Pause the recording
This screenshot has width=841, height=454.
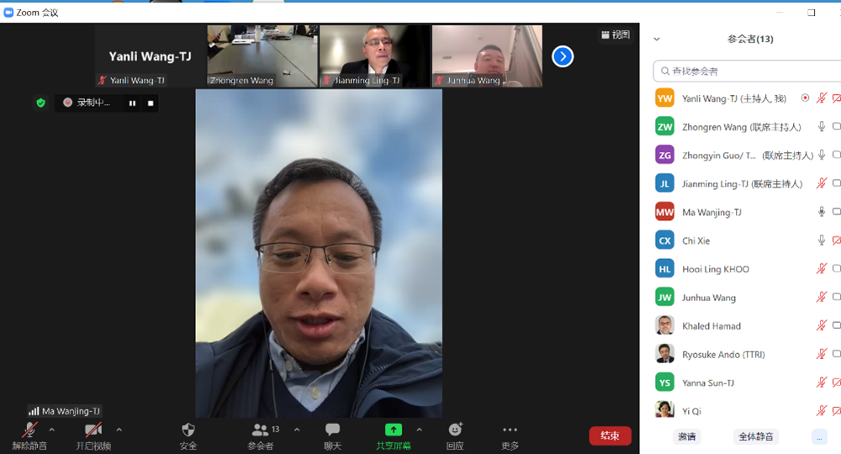coord(132,103)
